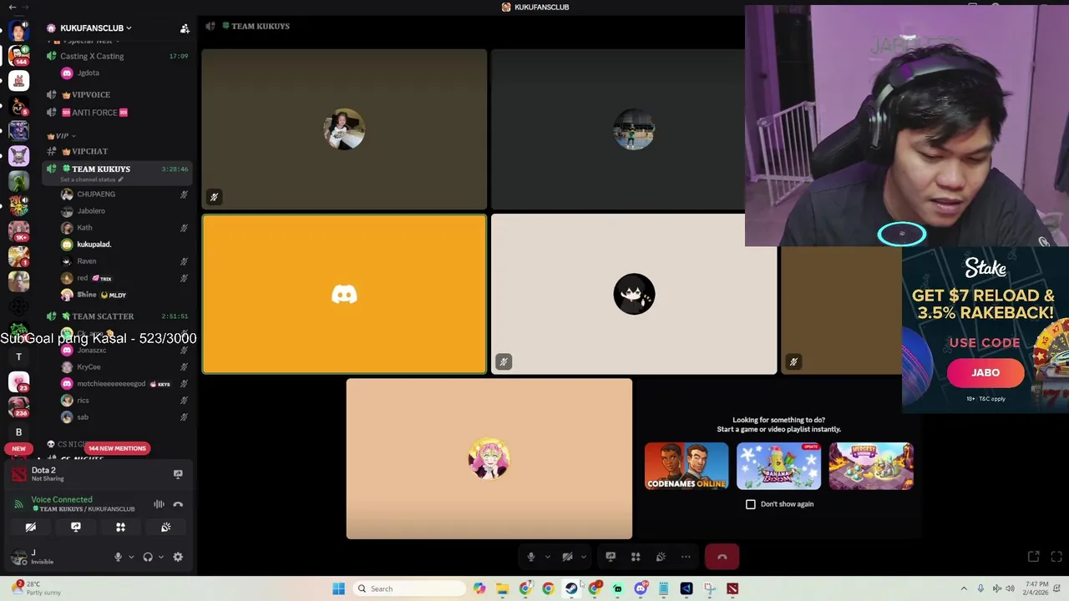Toggle deafen headphones in user panel
The width and height of the screenshot is (1069, 601).
pos(148,557)
